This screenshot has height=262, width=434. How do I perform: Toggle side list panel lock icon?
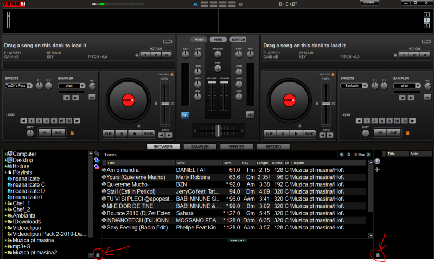(378, 255)
